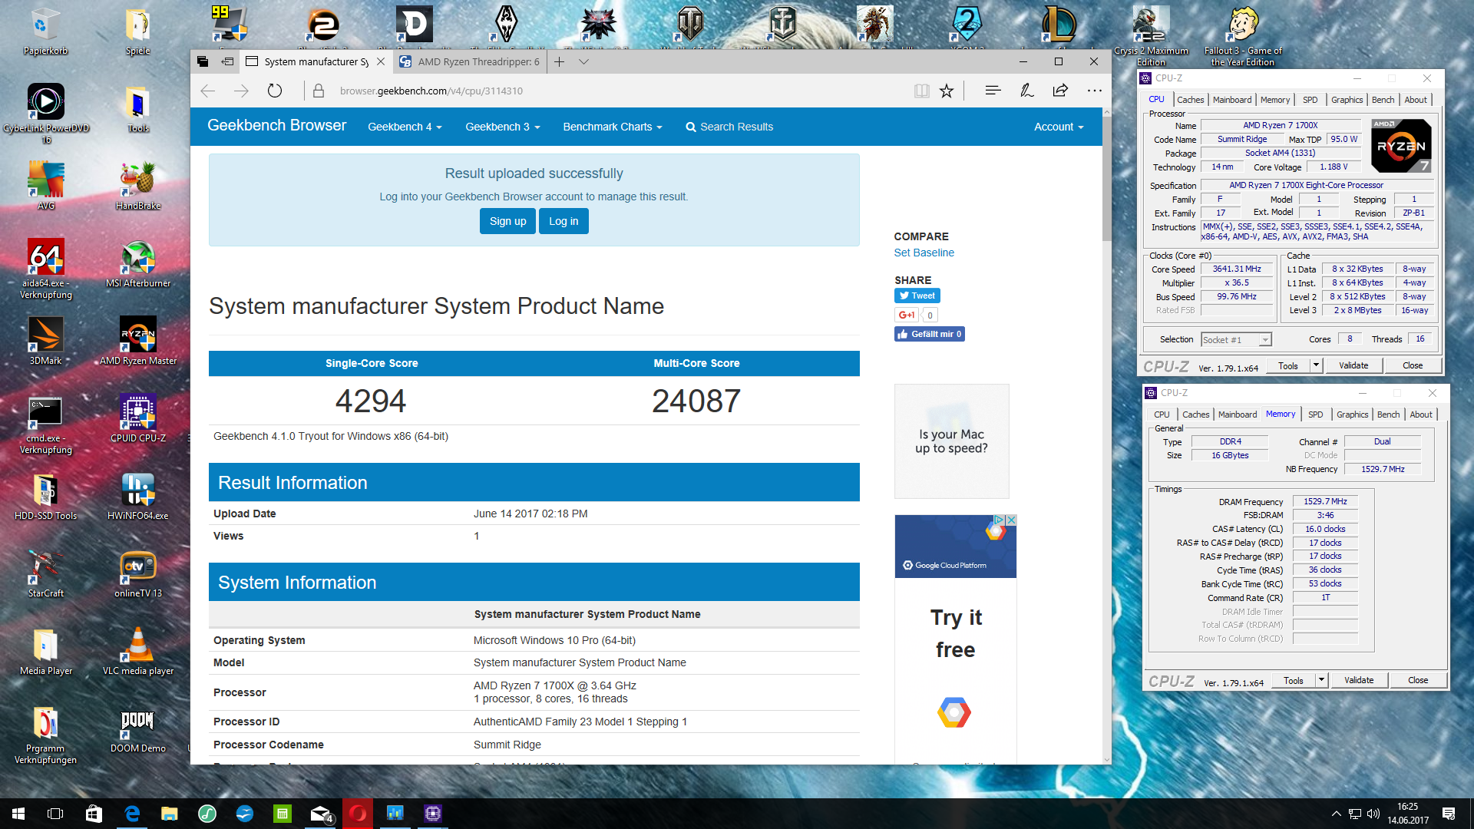The width and height of the screenshot is (1474, 829).
Task: Click Tools dropdown arrow in upper CPU-Z
Action: 1316,365
